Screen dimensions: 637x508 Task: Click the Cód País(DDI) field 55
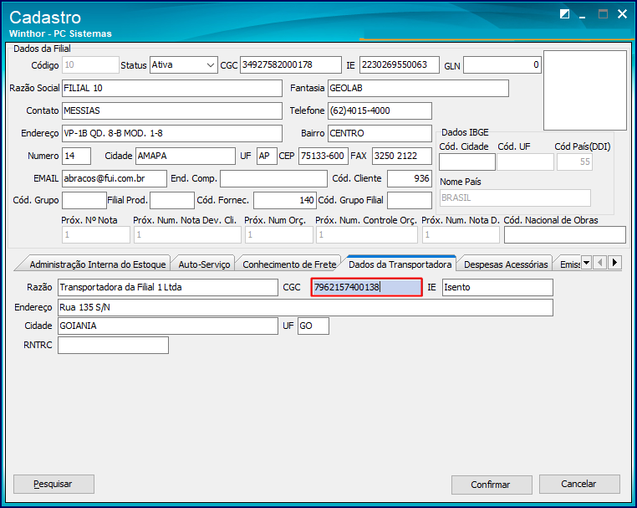tap(574, 162)
